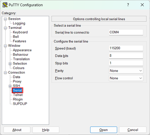Screen dimensions: 150x135
Task: Expand the Selection tree node
Action: (10, 64)
